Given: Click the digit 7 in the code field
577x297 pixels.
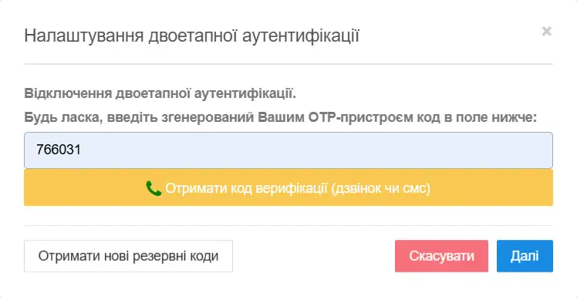Looking at the screenshot, I should (x=40, y=150).
